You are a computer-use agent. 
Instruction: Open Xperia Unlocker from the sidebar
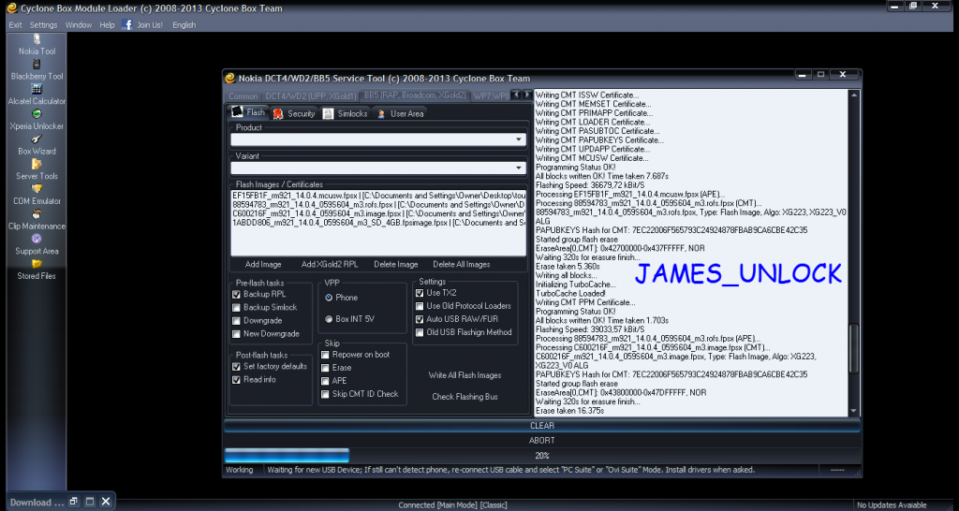point(37,113)
